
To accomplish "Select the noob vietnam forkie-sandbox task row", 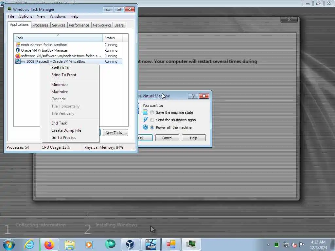I will 68,44.
